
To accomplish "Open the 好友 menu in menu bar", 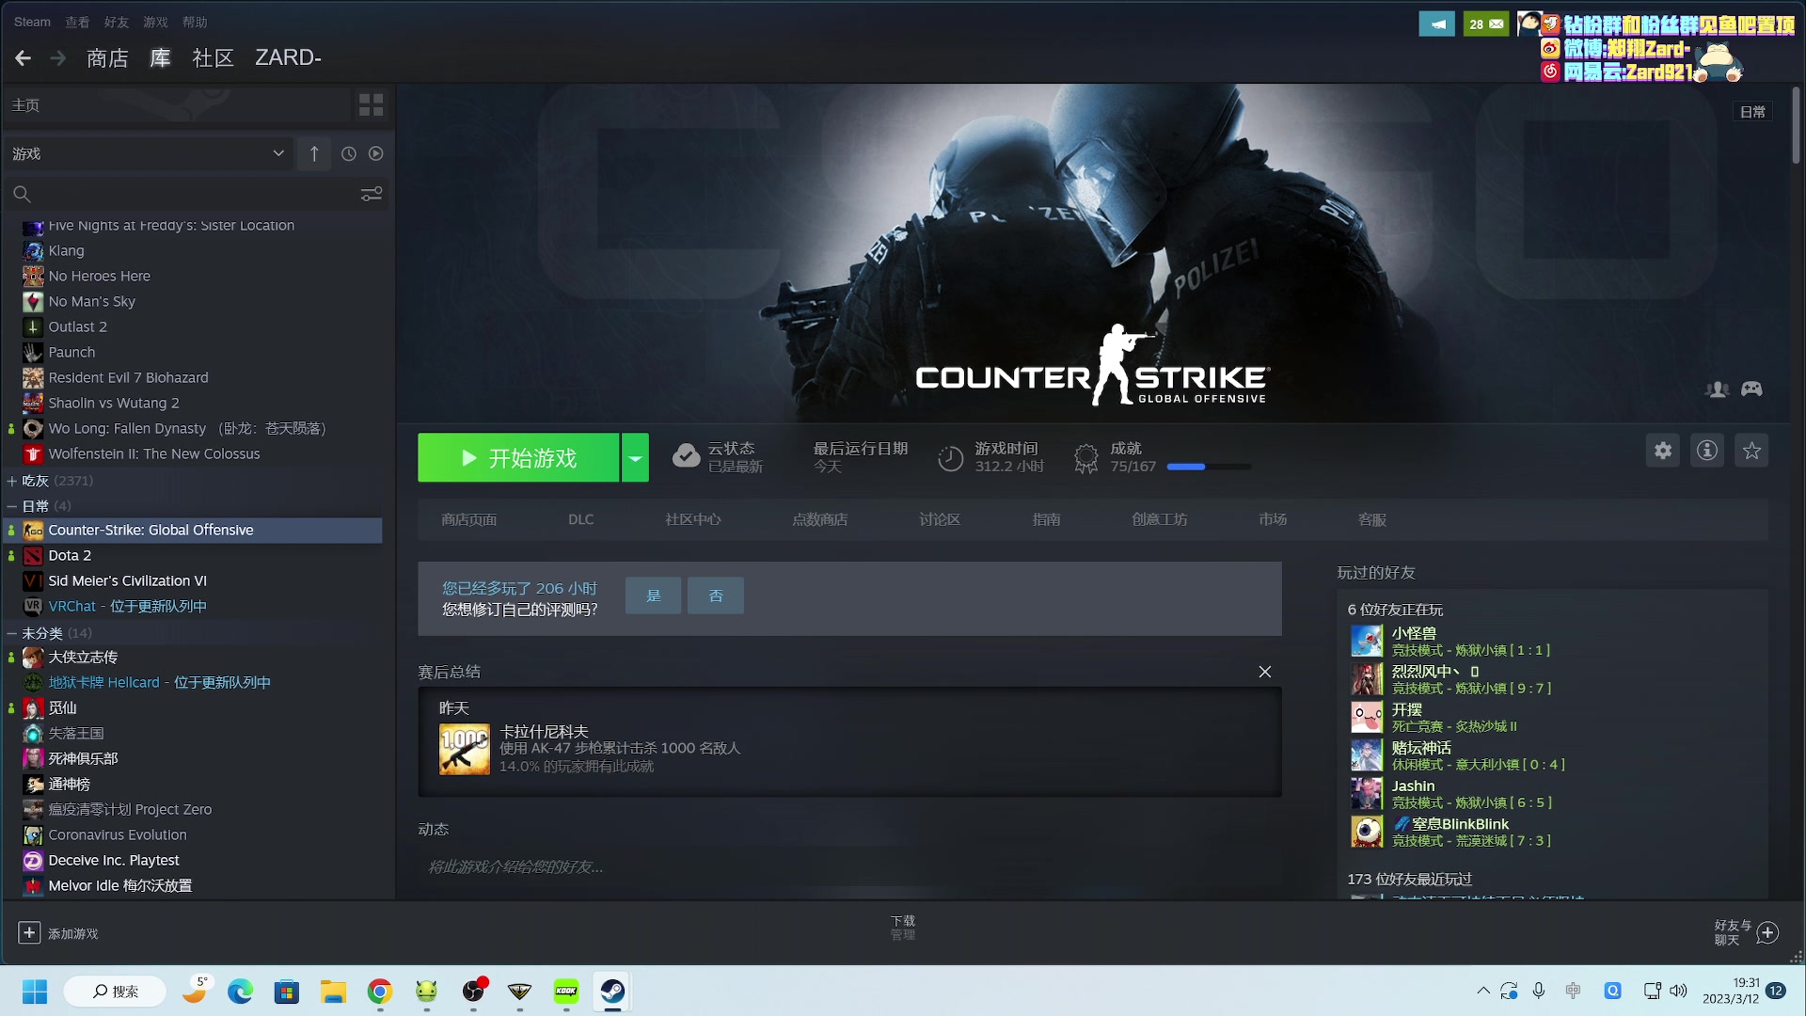I will (x=117, y=22).
